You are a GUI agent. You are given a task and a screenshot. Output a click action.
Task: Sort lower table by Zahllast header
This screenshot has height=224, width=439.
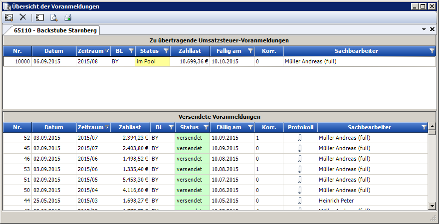[x=130, y=127]
